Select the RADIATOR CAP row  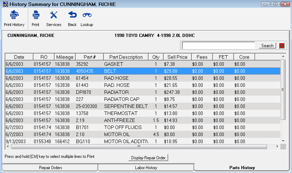pyautogui.click(x=142, y=99)
